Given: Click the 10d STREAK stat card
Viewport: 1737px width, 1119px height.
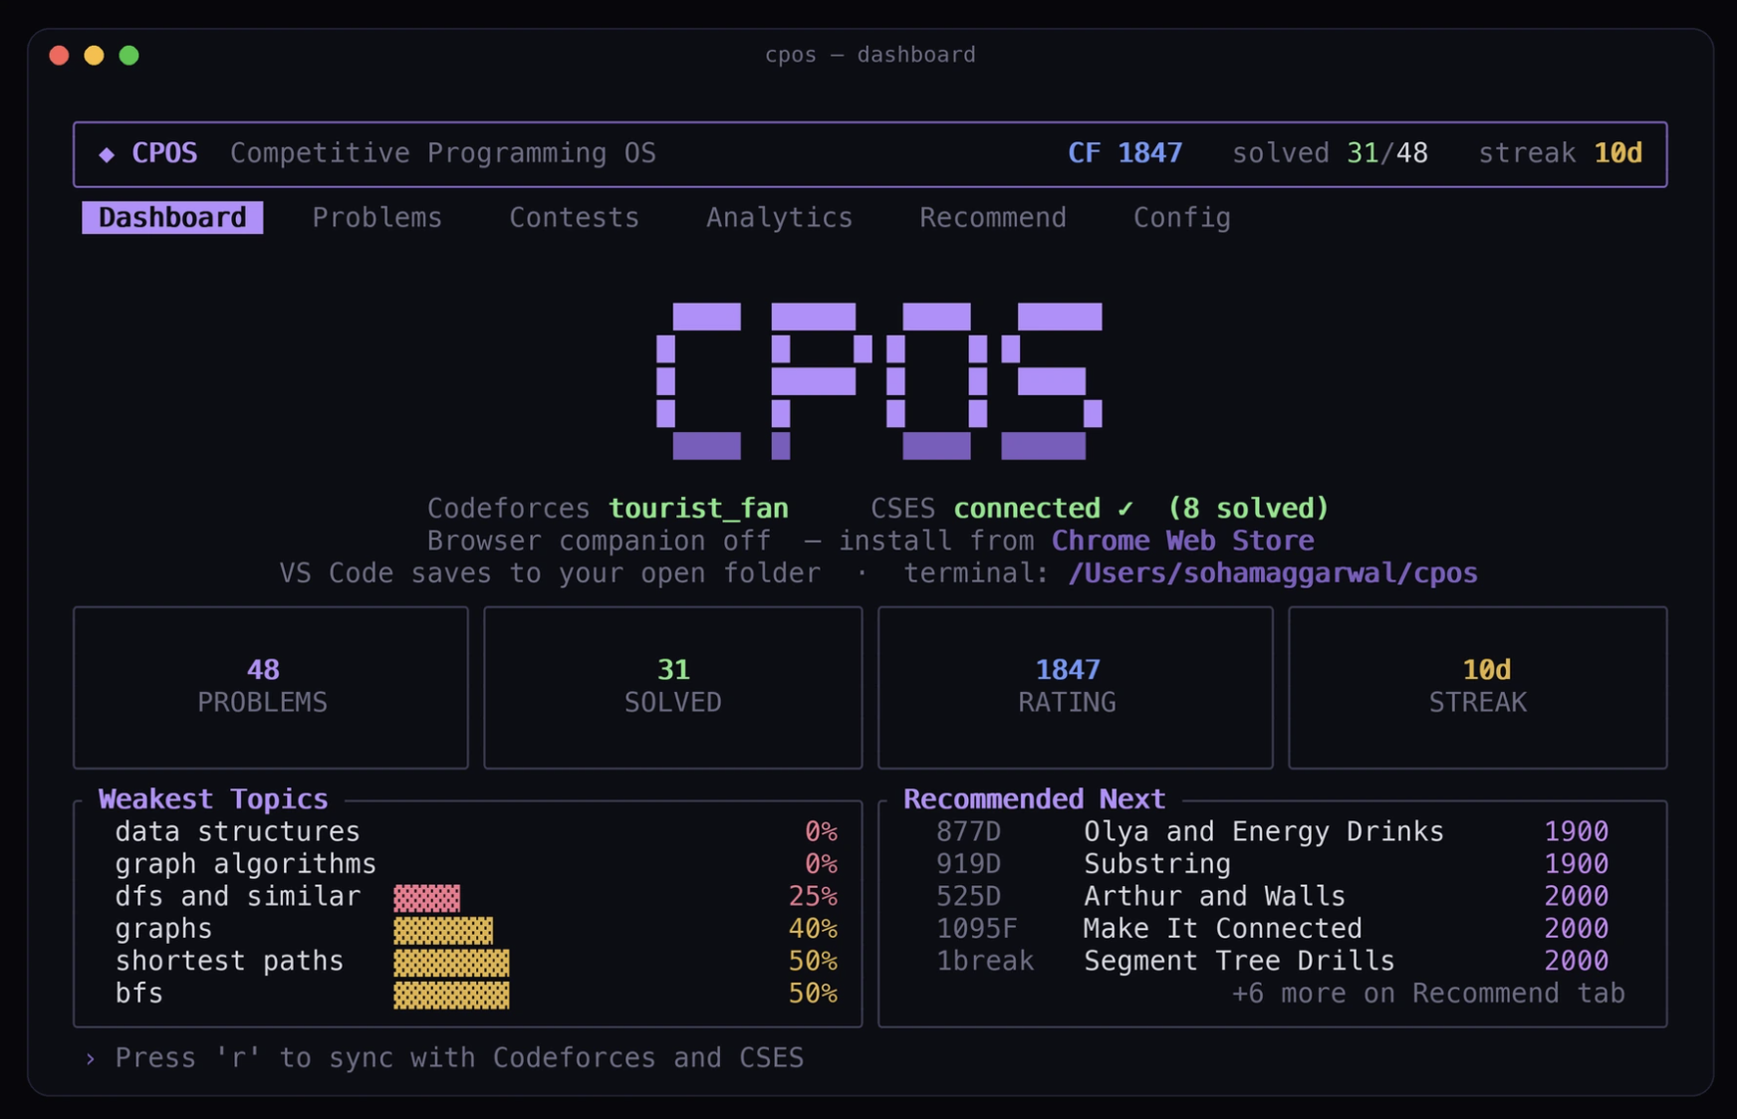Looking at the screenshot, I should click(1478, 688).
